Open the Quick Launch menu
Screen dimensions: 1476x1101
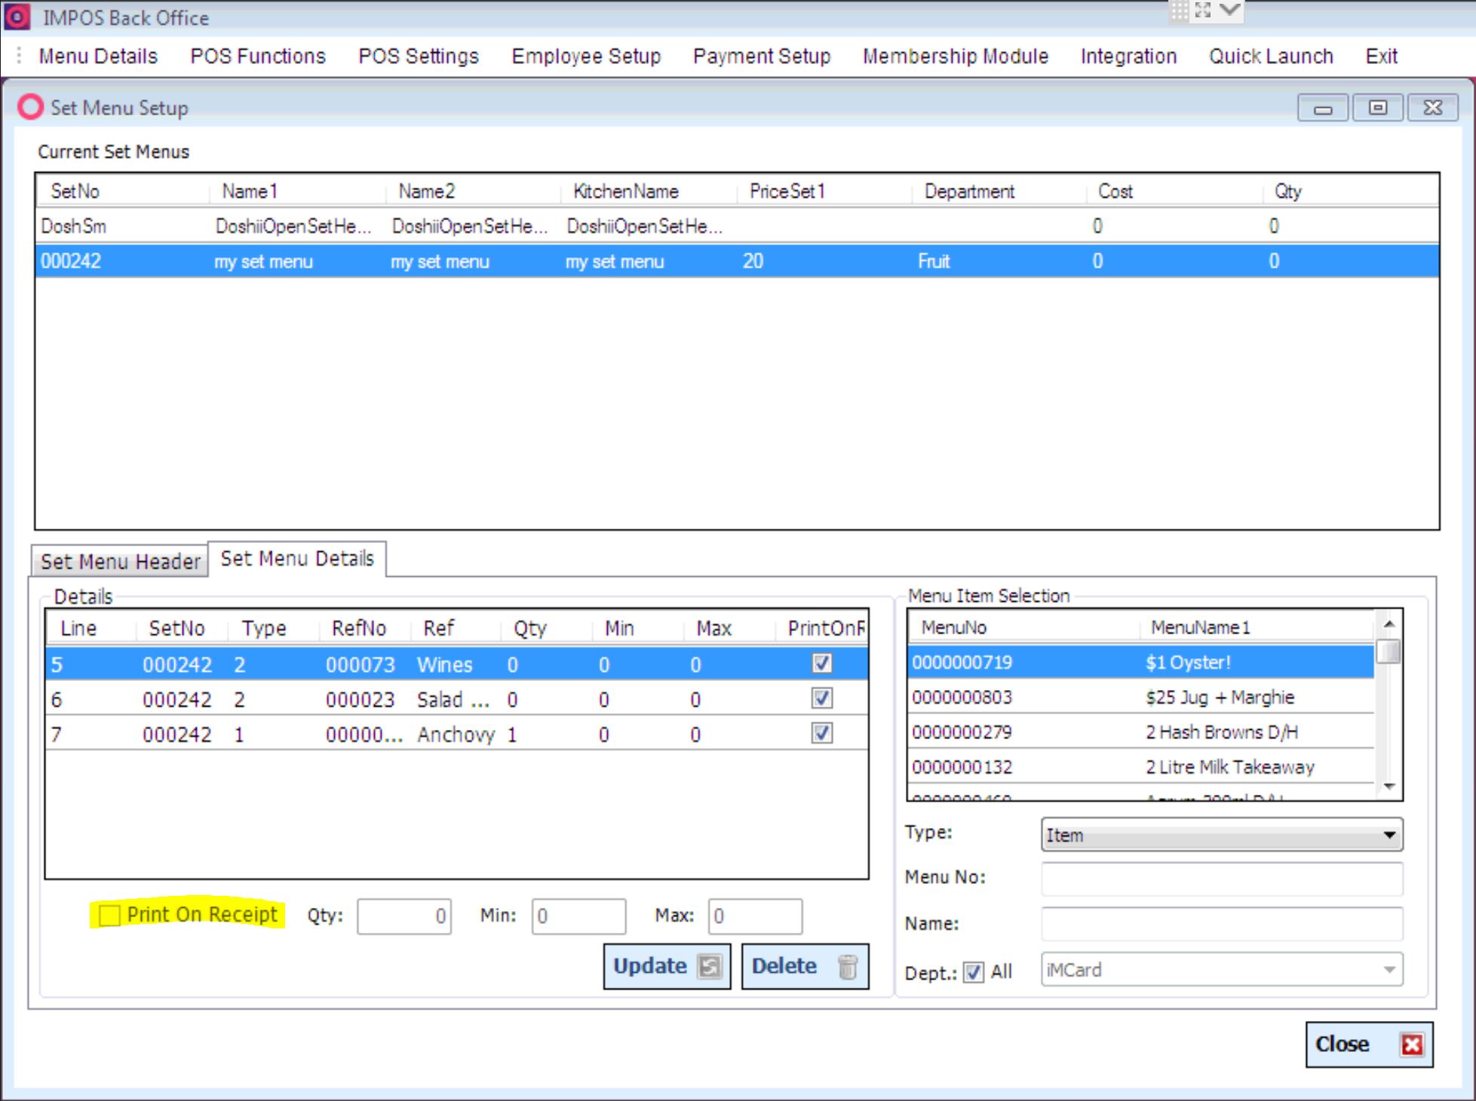click(1271, 56)
